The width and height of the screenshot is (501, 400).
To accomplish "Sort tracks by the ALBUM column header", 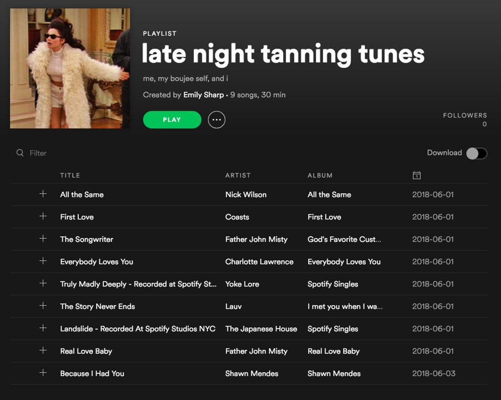I will 320,175.
